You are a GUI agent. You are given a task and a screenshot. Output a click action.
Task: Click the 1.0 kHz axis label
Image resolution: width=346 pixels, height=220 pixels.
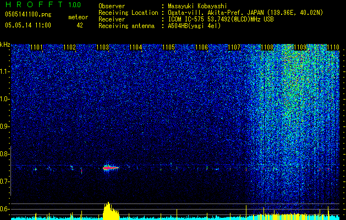pos(6,99)
